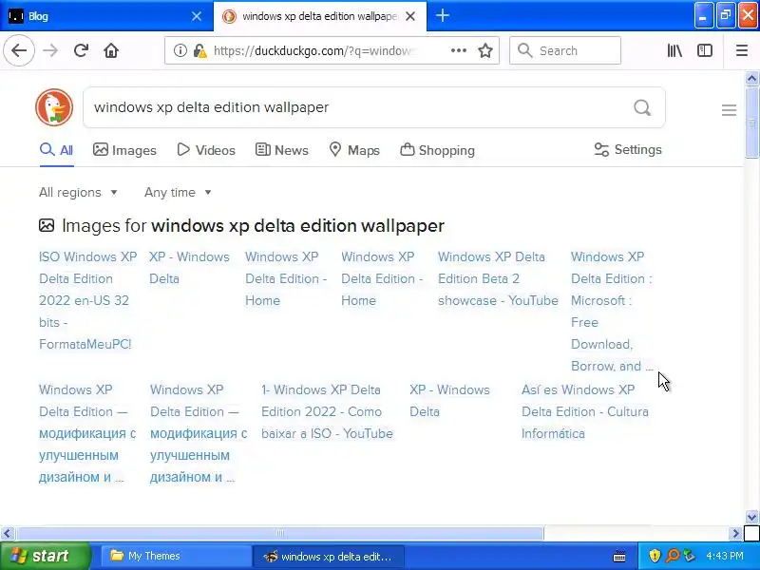Viewport: 760px width, 570px height.
Task: Open Windows XP Delta Edition Beta 2 showcase link
Action: [x=498, y=278]
